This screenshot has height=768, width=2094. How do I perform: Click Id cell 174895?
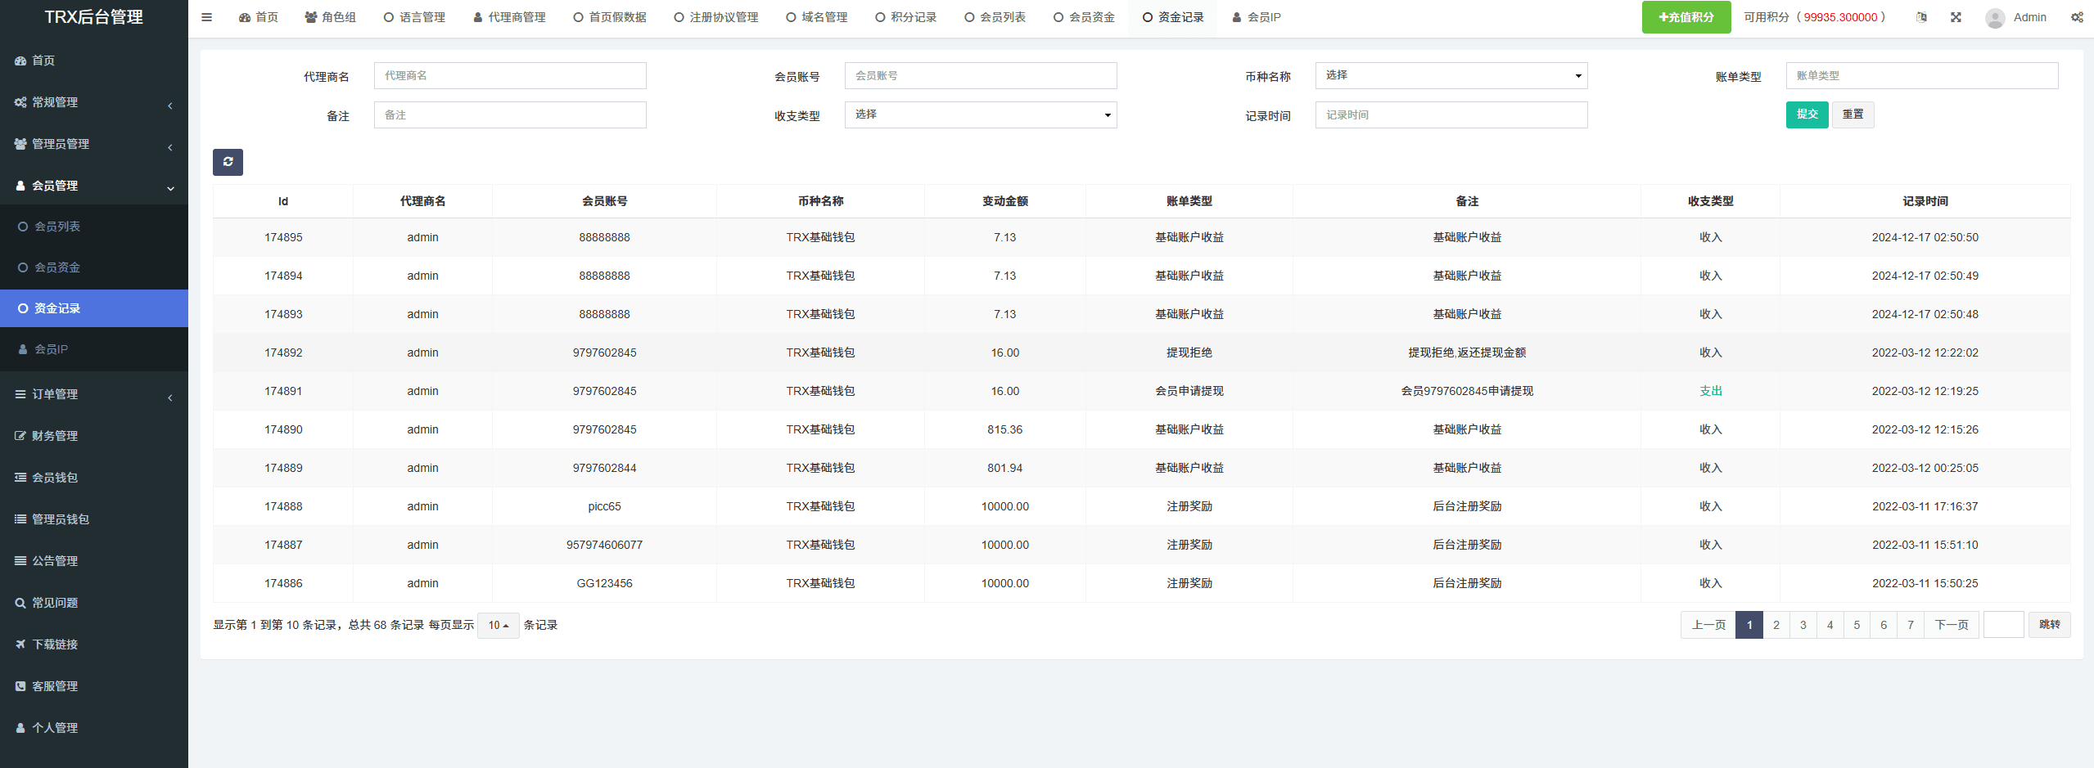pos(283,237)
